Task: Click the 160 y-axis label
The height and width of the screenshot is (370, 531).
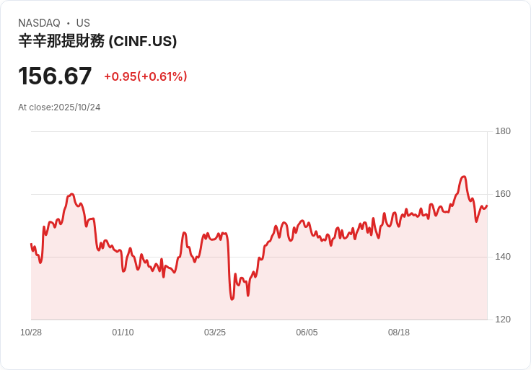Action: [x=502, y=194]
